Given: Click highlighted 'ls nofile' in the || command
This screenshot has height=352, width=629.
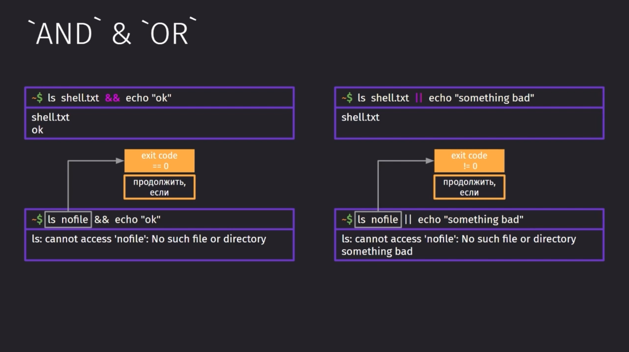Looking at the screenshot, I should pyautogui.click(x=378, y=220).
